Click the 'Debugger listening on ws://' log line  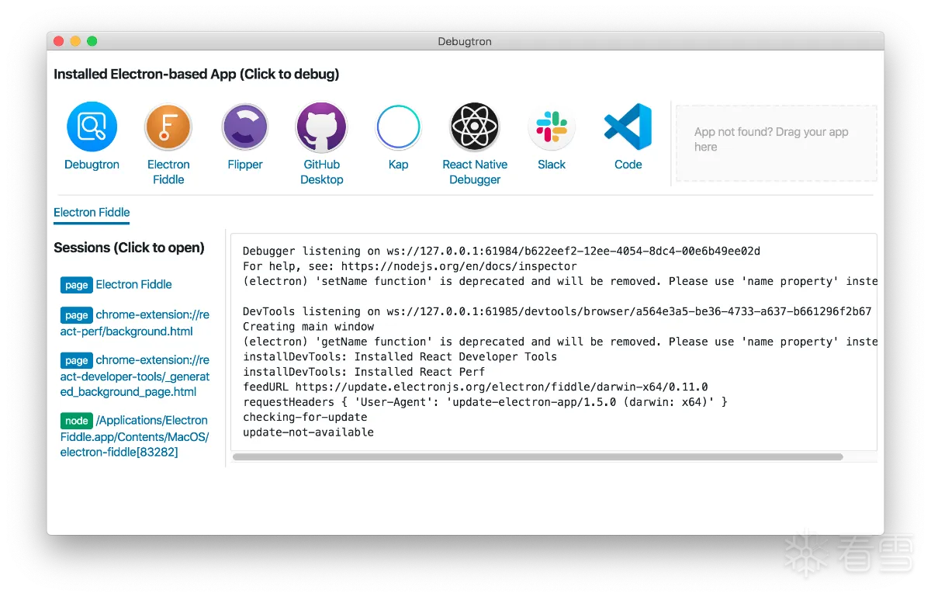501,252
